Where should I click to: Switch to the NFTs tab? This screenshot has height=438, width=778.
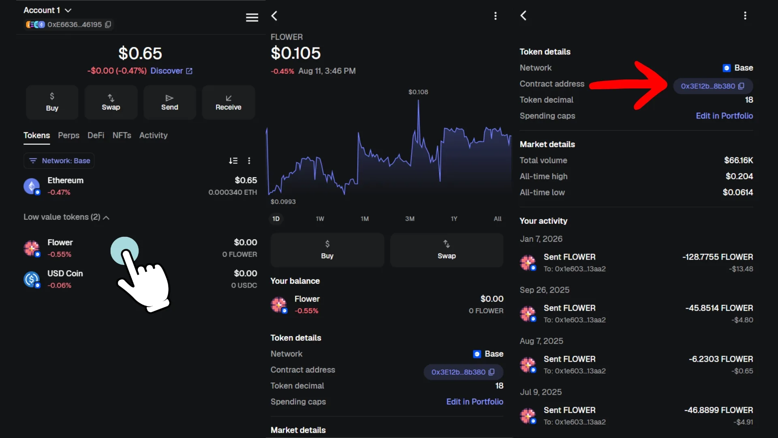pos(122,135)
